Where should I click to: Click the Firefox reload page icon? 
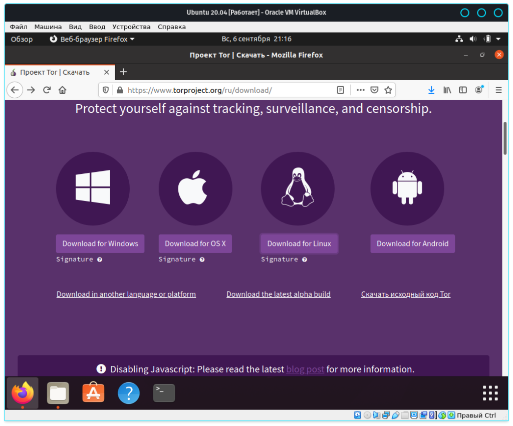coord(47,90)
